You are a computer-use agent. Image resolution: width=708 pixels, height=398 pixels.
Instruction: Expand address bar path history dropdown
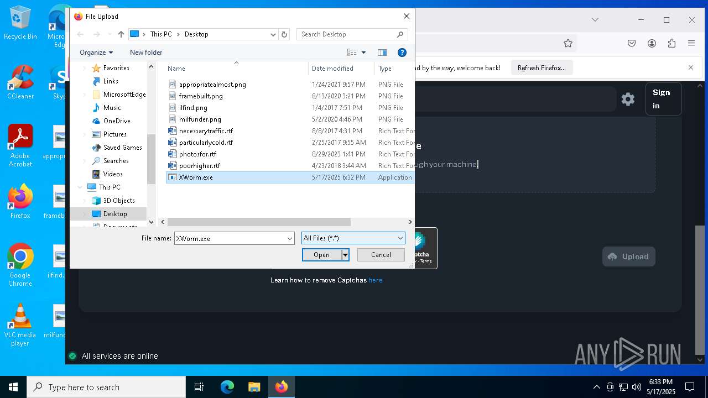pyautogui.click(x=273, y=34)
